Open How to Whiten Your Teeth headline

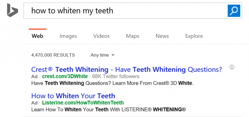point(73,96)
